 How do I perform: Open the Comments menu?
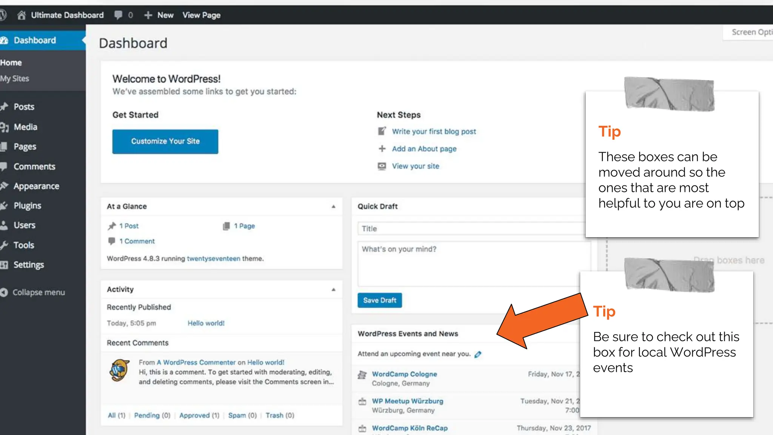coord(34,167)
